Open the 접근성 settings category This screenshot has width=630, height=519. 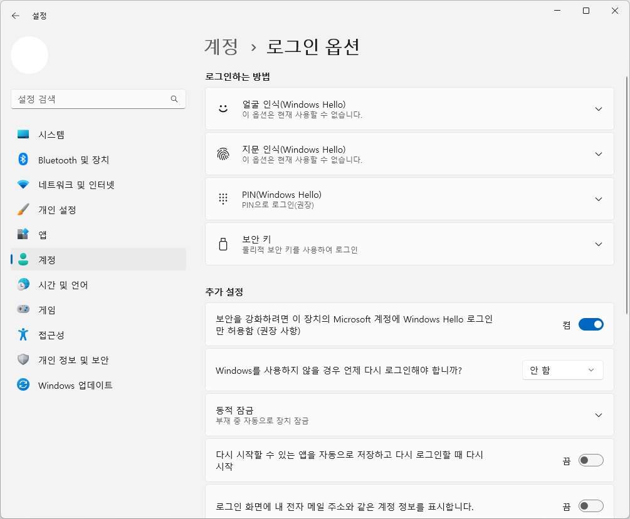click(98, 335)
